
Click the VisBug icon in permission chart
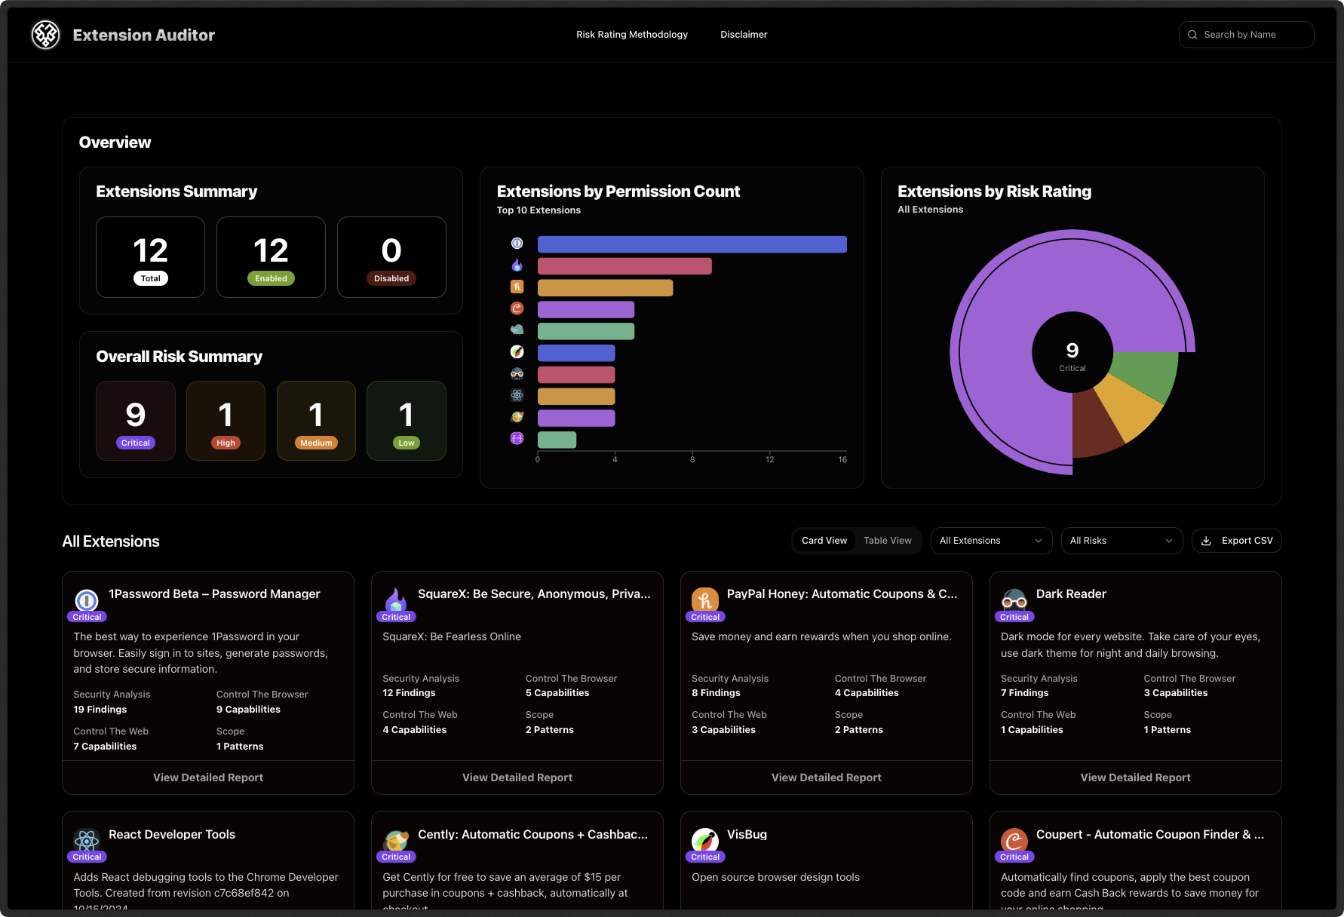(x=517, y=351)
